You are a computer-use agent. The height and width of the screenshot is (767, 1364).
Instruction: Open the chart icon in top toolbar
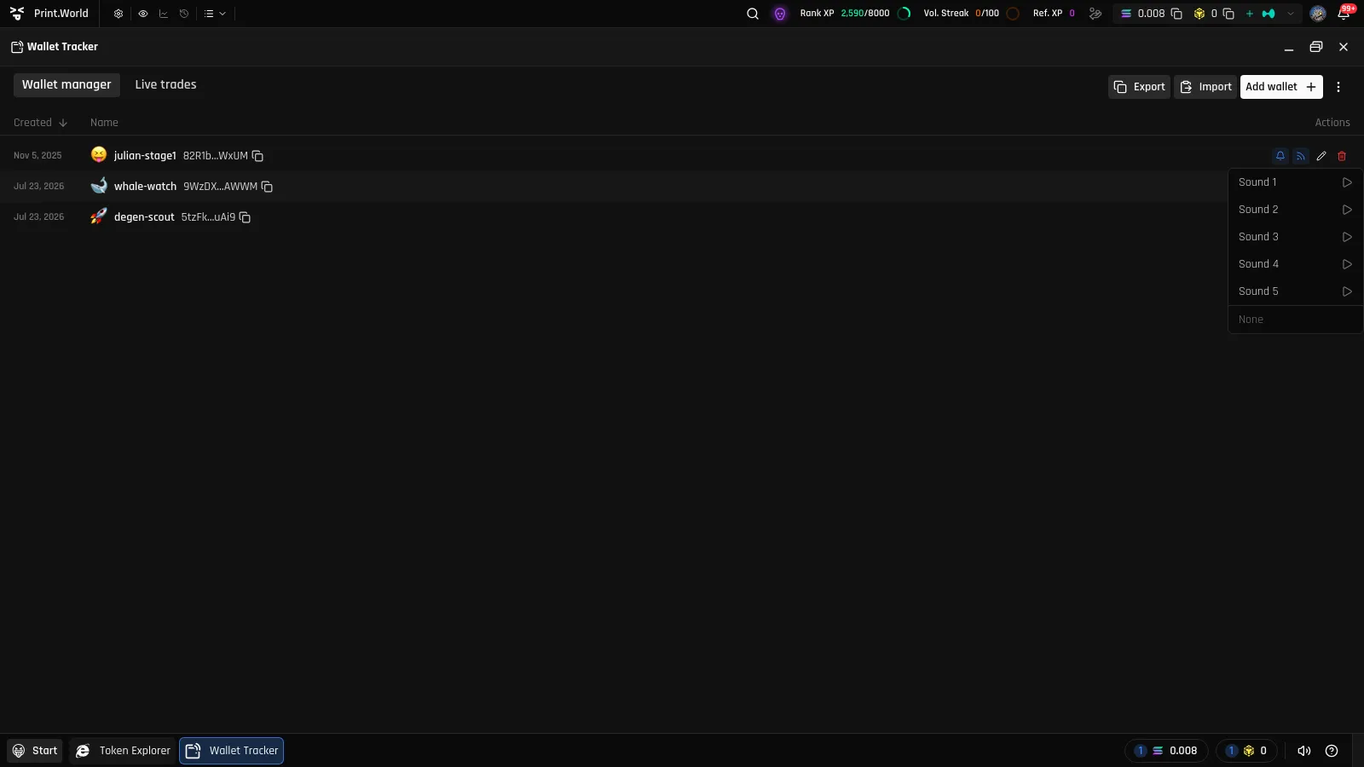[164, 14]
